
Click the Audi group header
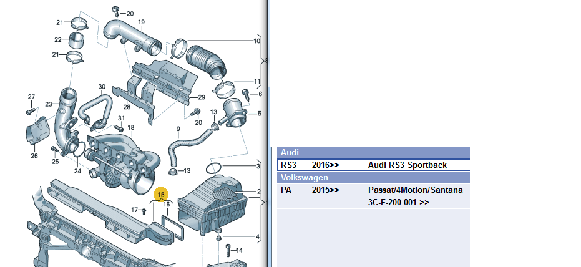pos(373,153)
